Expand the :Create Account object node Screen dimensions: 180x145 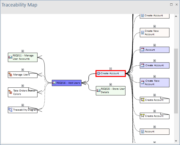pos(154,60)
